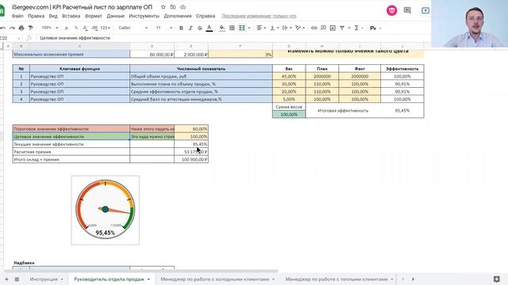Image resolution: width=508 pixels, height=285 pixels.
Task: Open borders picker in toolbar
Action: [x=232, y=28]
